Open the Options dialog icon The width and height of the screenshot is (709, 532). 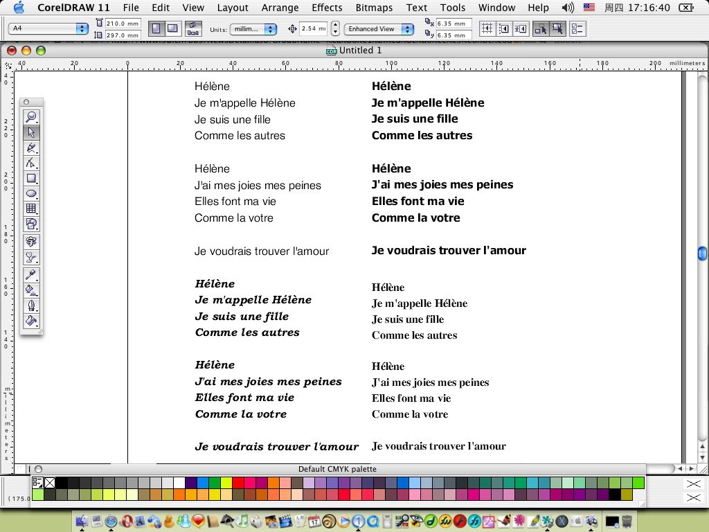point(577,28)
